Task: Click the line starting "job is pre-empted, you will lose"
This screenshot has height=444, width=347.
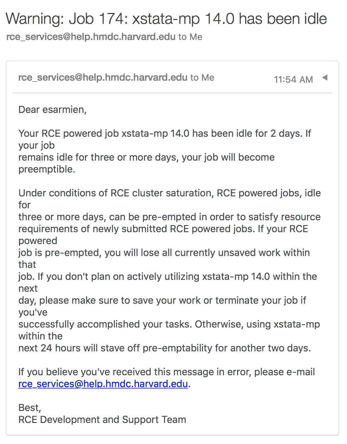Action: [x=164, y=253]
